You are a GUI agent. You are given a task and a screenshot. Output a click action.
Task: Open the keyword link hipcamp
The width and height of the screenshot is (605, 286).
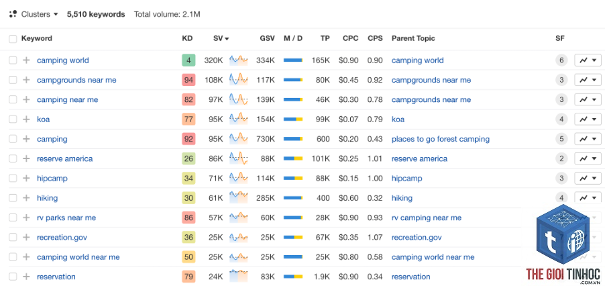click(x=52, y=179)
